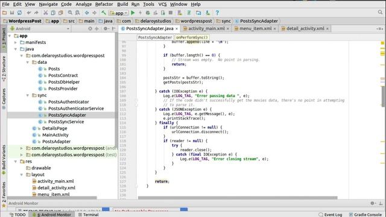Image resolution: width=386 pixels, height=217 pixels.
Task: Close the PostsSyncAdapter.java tab
Action: (x=177, y=29)
